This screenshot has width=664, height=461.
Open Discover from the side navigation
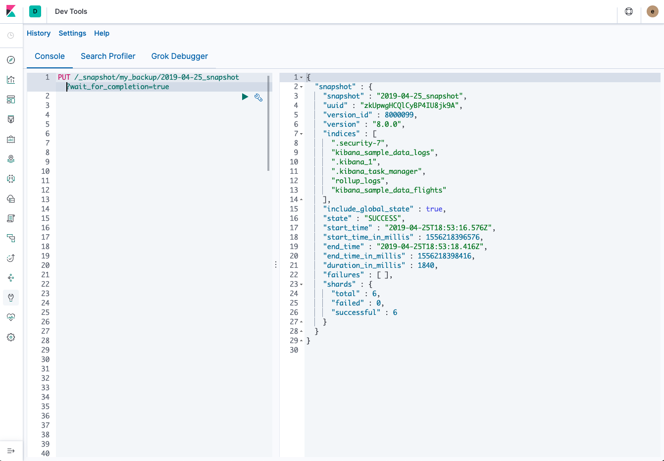tap(11, 60)
